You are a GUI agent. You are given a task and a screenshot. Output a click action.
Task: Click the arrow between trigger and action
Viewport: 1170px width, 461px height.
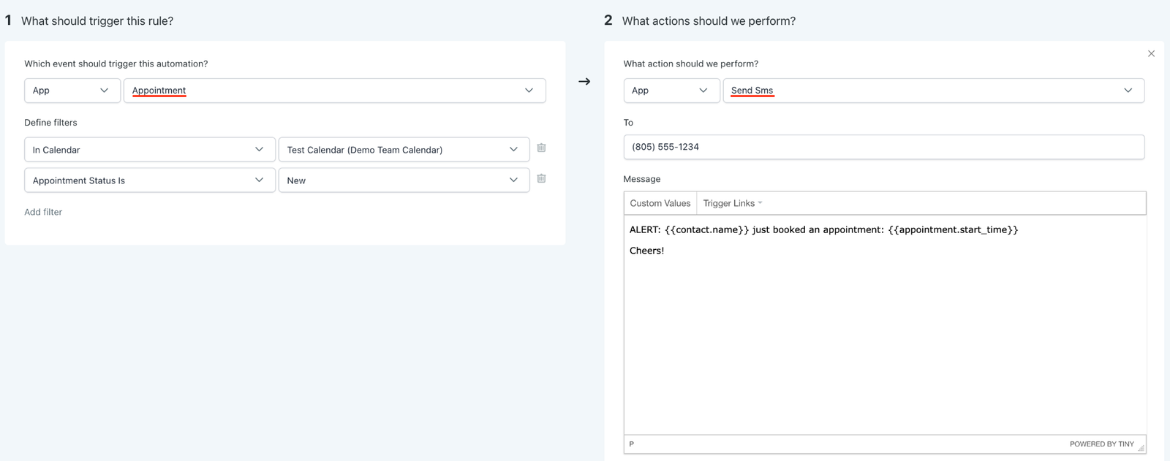584,82
